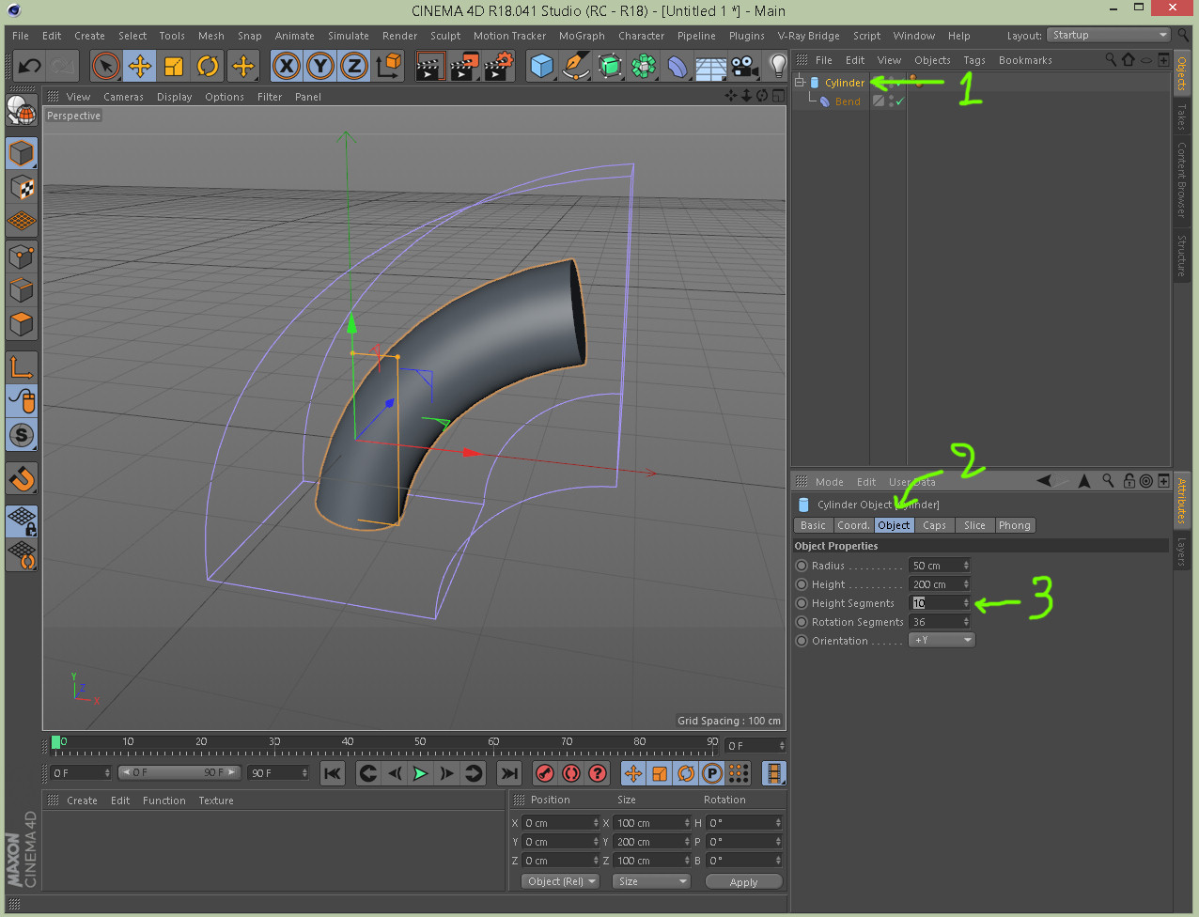
Task: Toggle Parameter keyframing P button
Action: (712, 773)
